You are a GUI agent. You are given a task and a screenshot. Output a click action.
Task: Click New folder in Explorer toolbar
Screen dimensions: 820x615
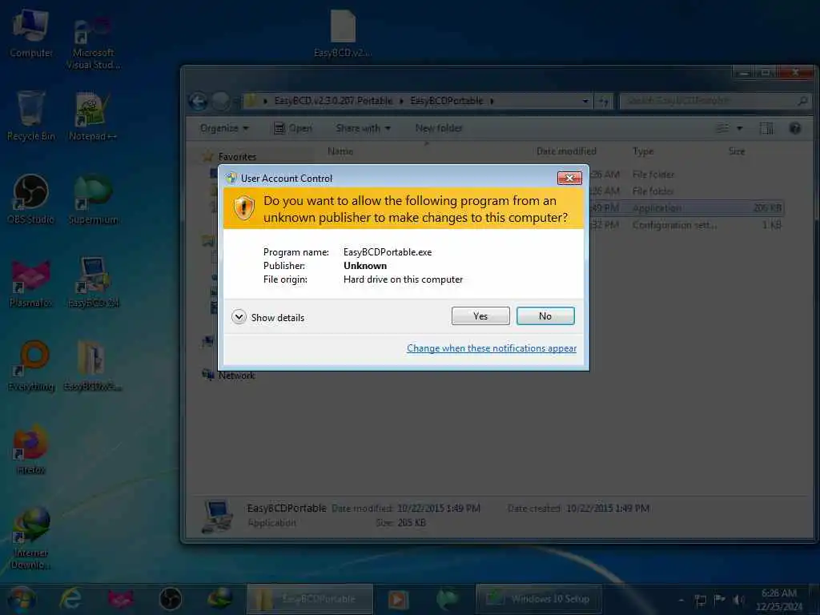(x=439, y=128)
